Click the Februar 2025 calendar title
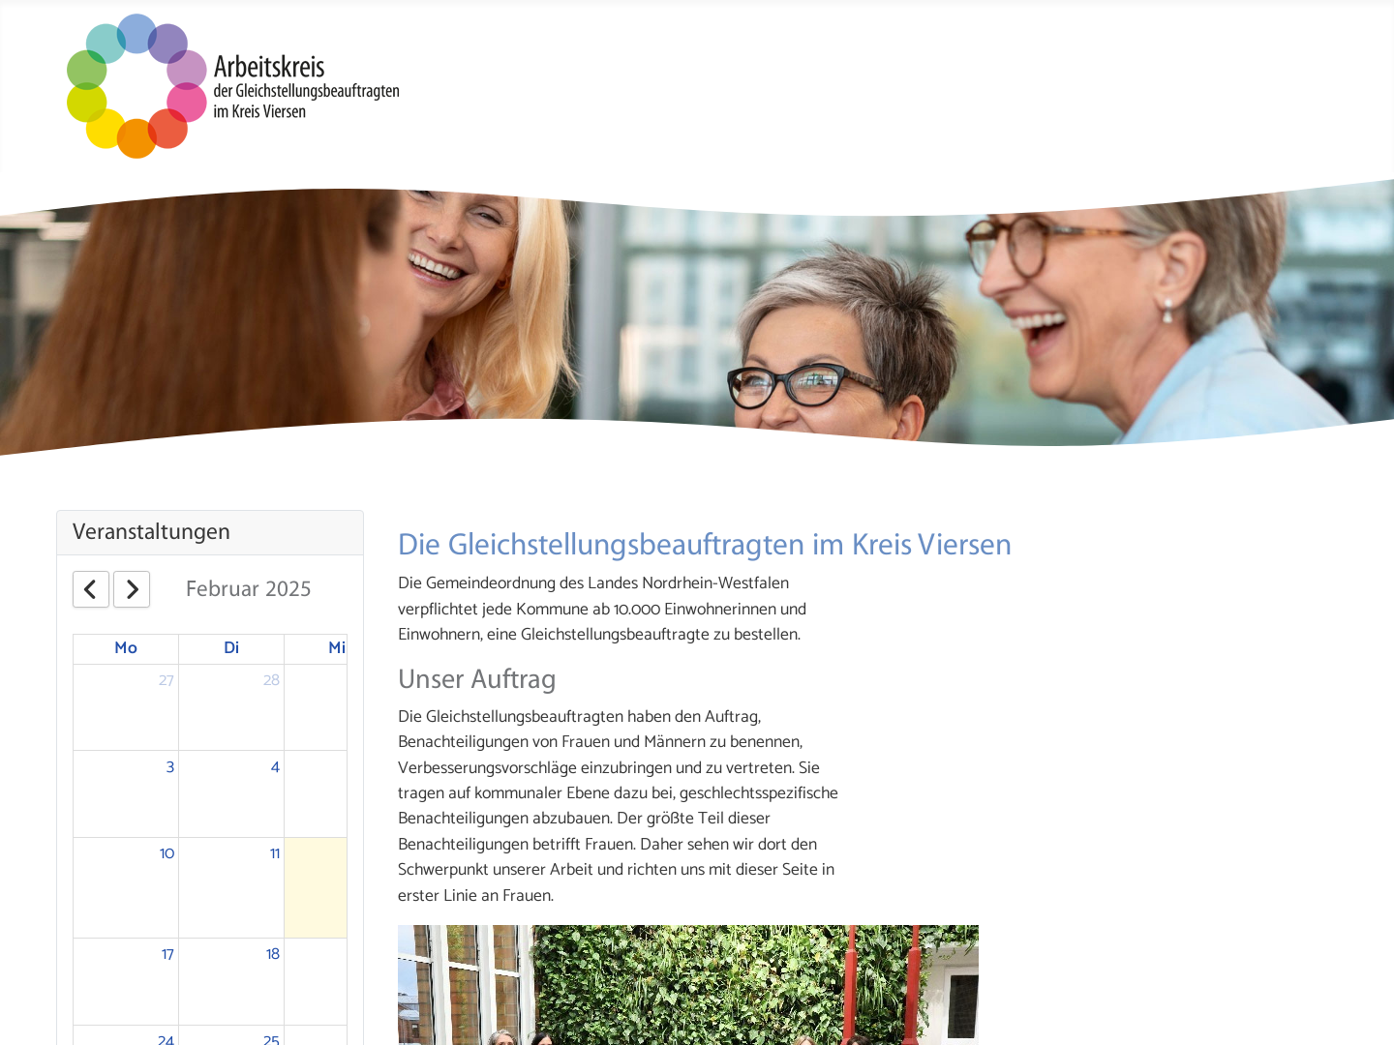The width and height of the screenshot is (1394, 1045). pos(249,589)
